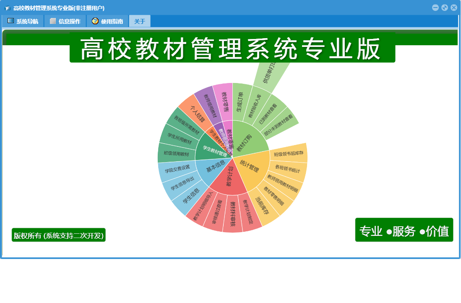
Task: Select the 关于 tab
Action: coord(140,21)
